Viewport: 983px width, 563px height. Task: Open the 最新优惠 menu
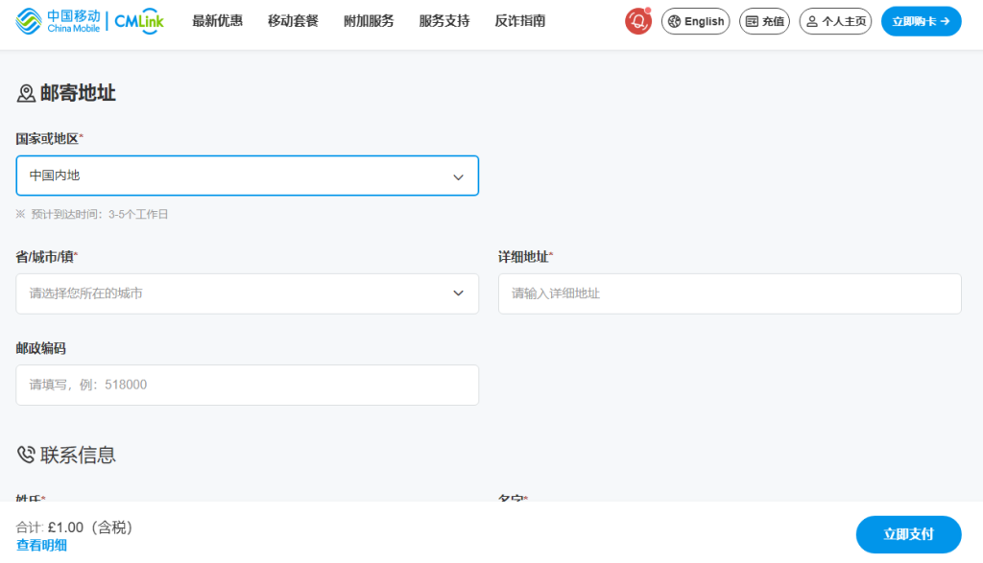click(x=218, y=21)
